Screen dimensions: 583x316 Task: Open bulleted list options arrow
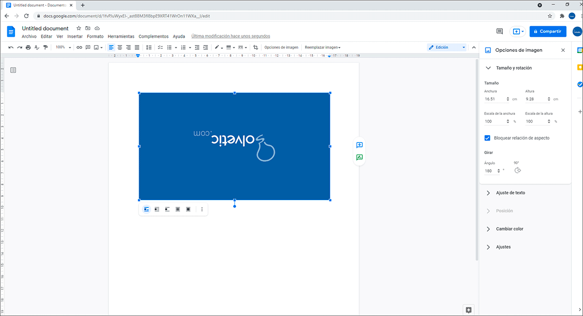(176, 47)
